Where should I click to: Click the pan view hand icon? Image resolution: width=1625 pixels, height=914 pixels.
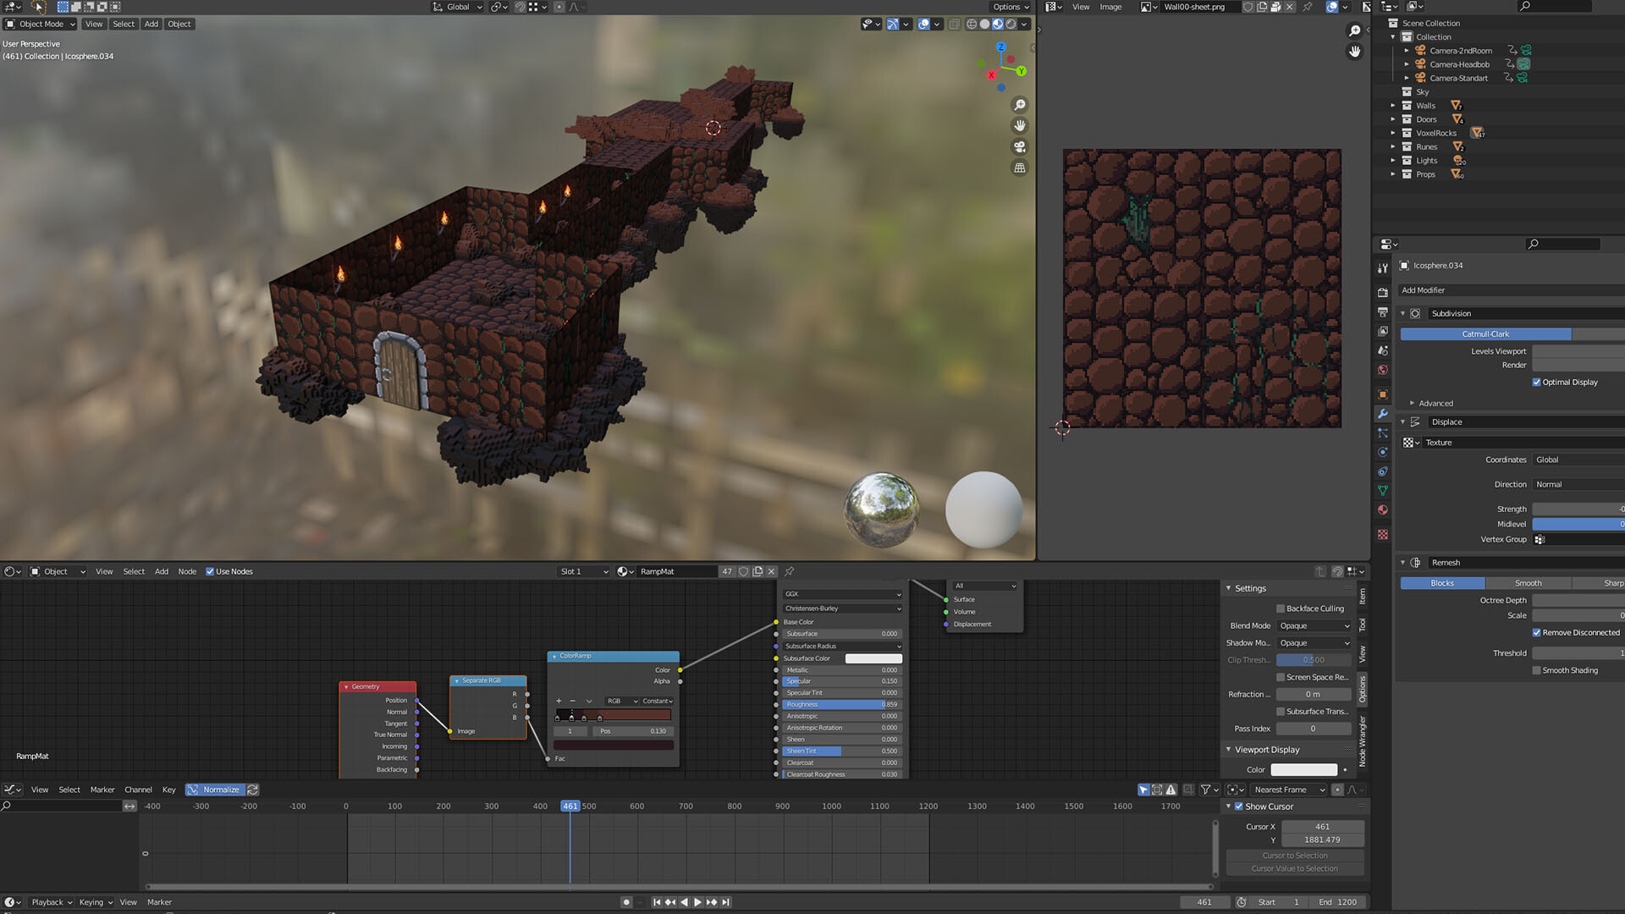[1020, 125]
